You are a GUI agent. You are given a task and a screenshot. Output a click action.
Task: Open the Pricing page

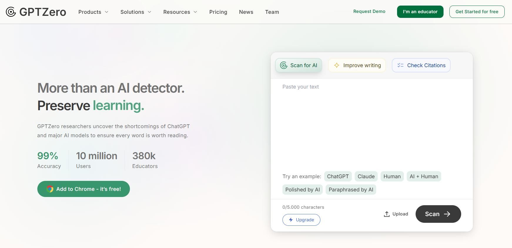click(218, 12)
